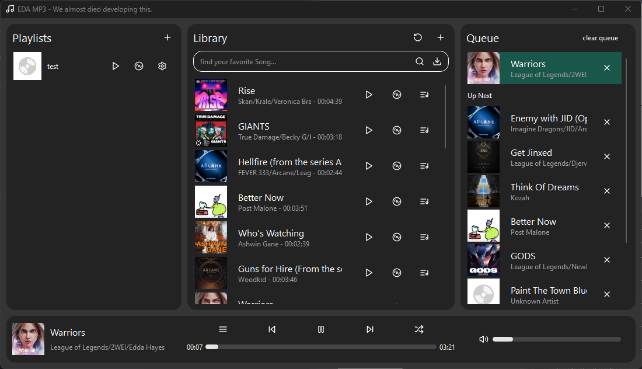Click the search magnifier icon

pyautogui.click(x=420, y=61)
